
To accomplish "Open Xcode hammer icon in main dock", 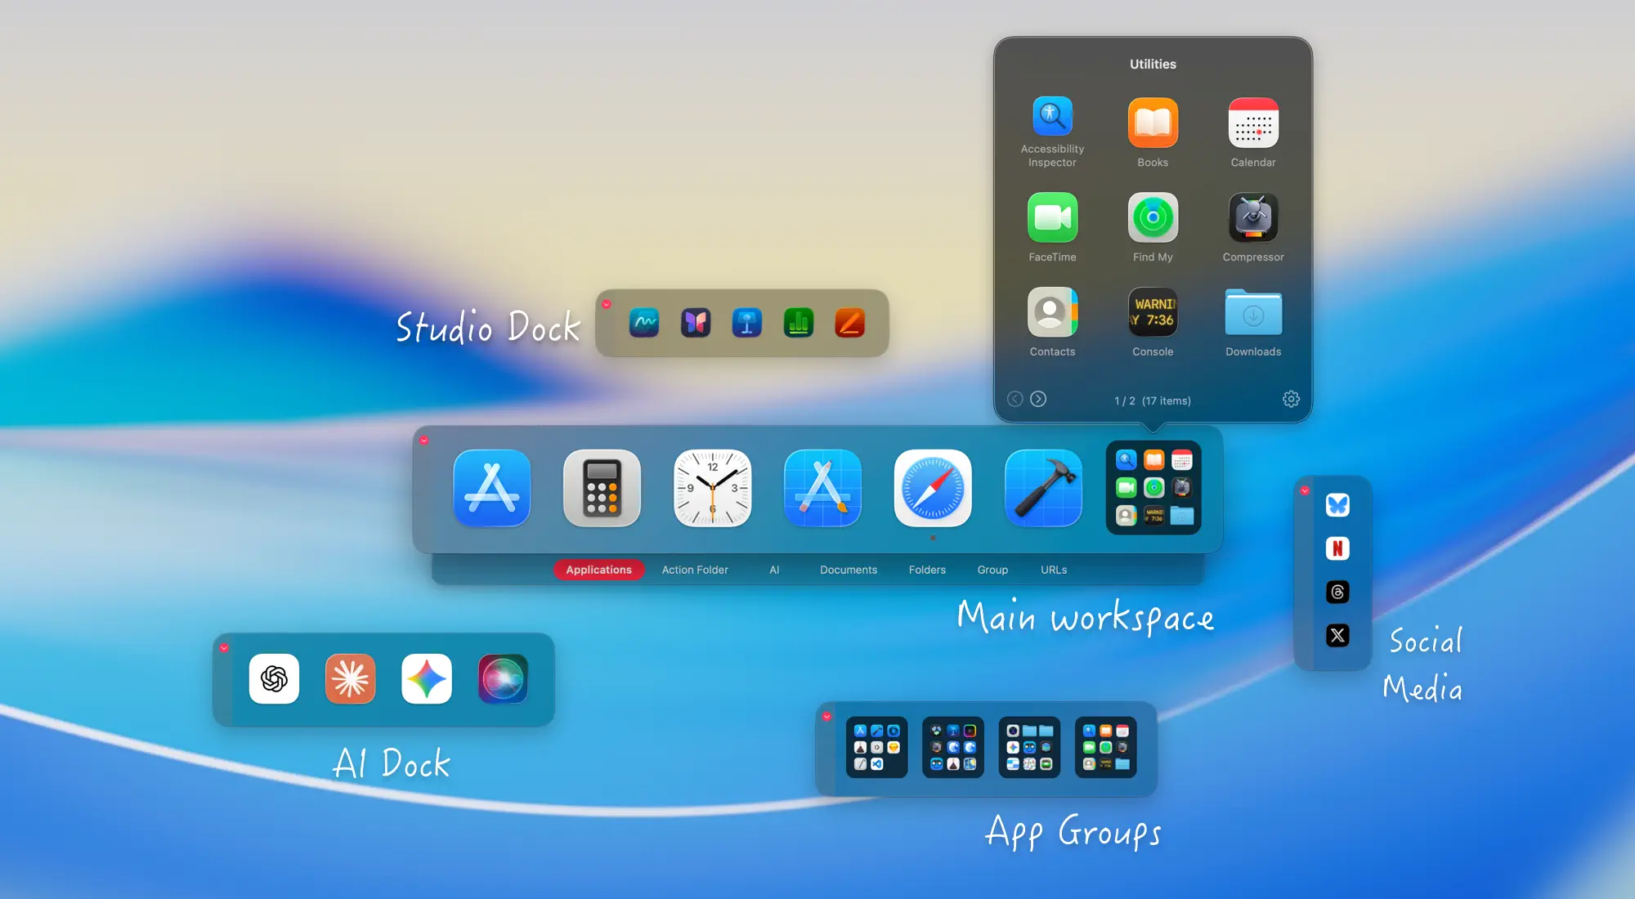I will click(1043, 488).
